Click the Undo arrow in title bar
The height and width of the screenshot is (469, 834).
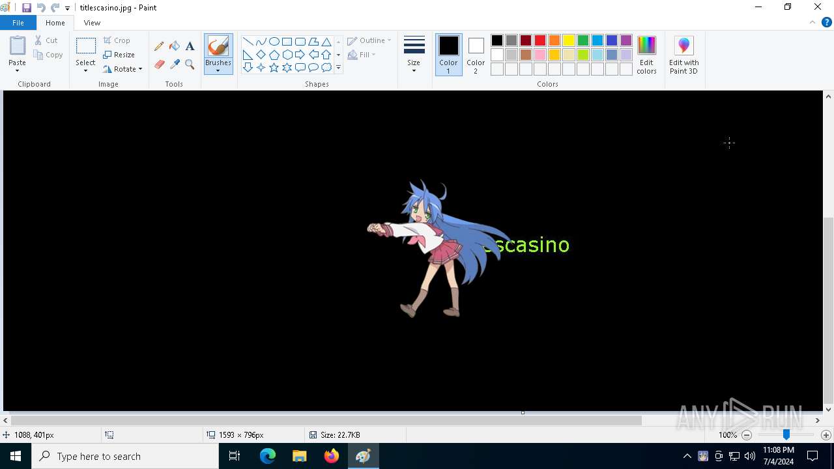click(41, 8)
